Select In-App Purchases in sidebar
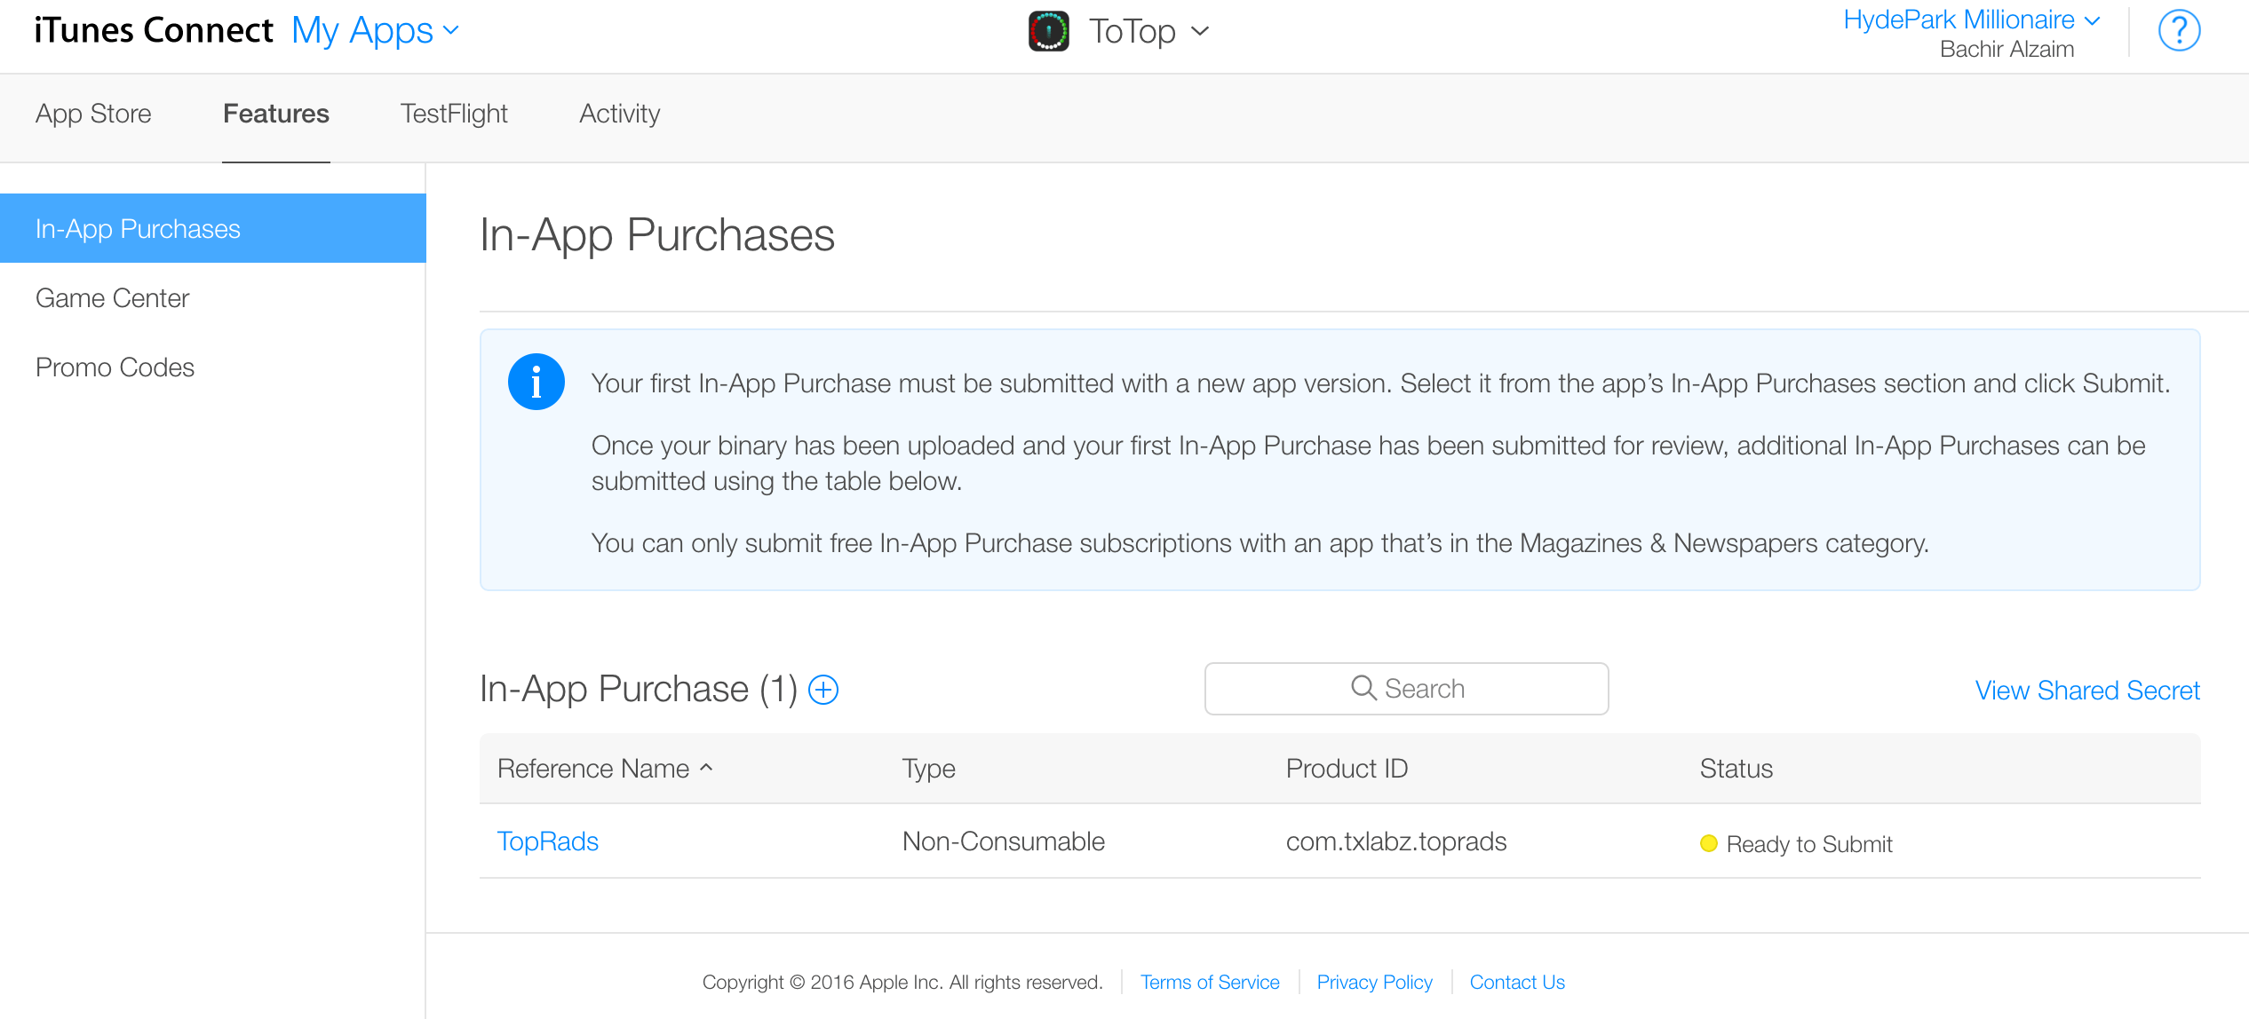Screen dimensions: 2249x1019 click(x=213, y=228)
